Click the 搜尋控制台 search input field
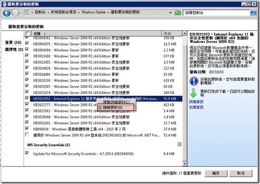 (x=216, y=13)
